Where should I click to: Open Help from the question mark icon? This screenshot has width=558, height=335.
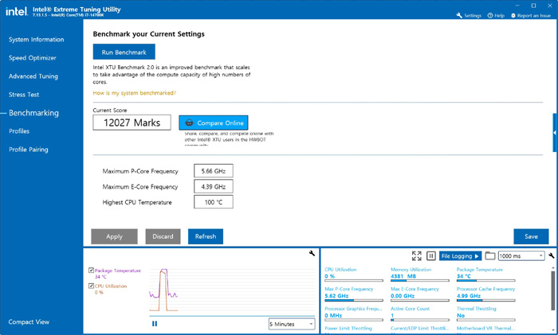click(x=490, y=15)
